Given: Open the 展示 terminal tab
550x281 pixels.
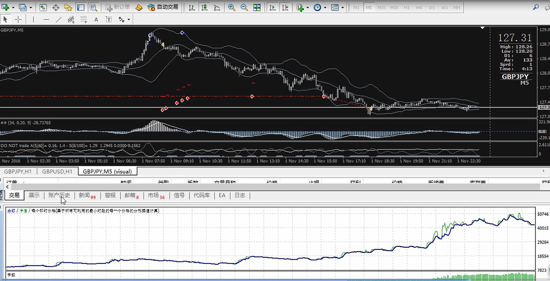Looking at the screenshot, I should click(34, 195).
